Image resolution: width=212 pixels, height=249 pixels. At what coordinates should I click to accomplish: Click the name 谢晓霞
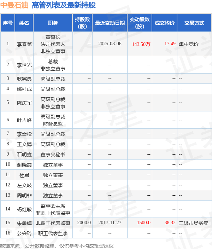pos(24,165)
